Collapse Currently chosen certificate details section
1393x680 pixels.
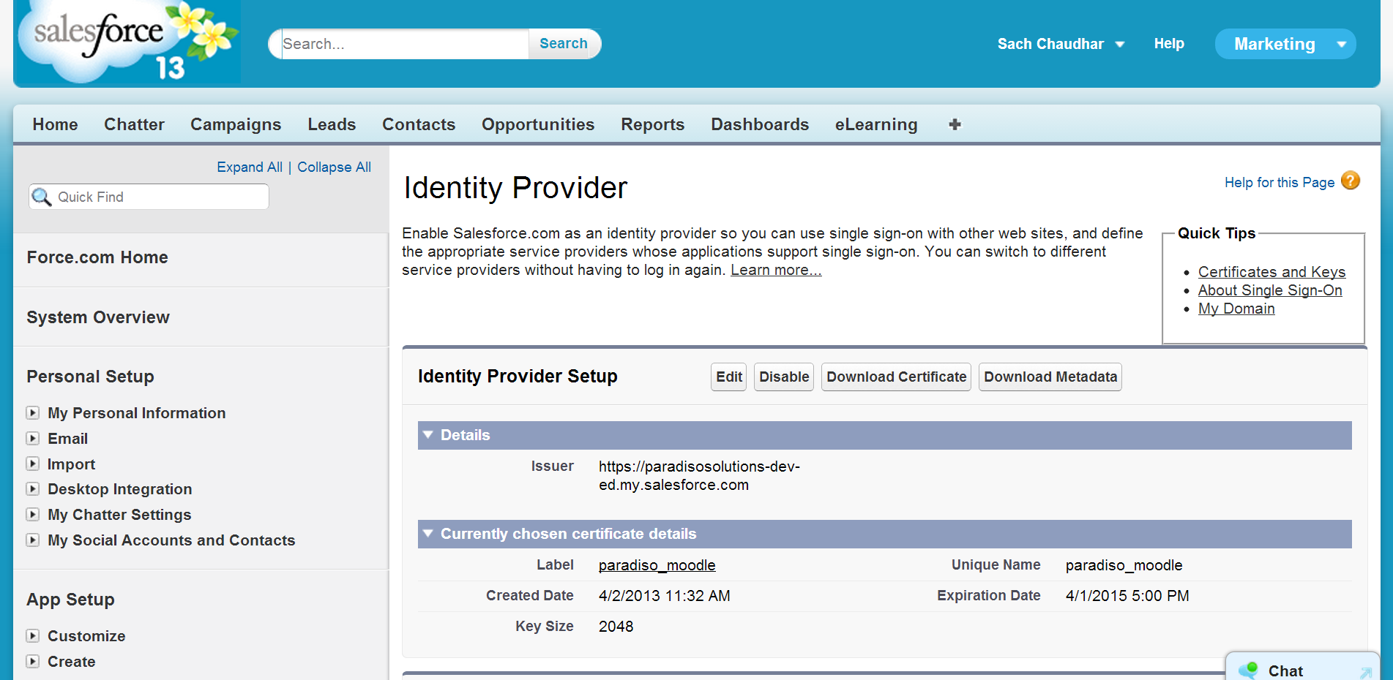tap(428, 534)
